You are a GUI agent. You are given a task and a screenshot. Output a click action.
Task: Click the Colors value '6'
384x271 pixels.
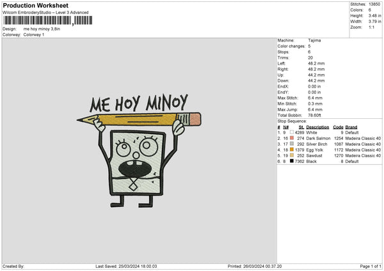tap(370, 10)
